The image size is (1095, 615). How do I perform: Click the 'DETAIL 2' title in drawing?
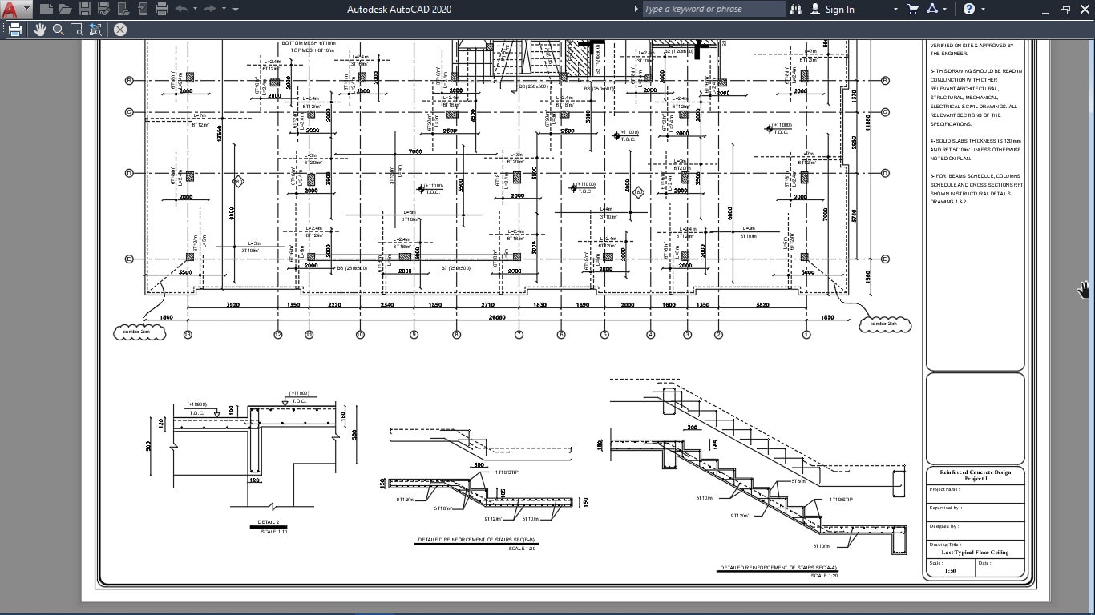coord(269,522)
